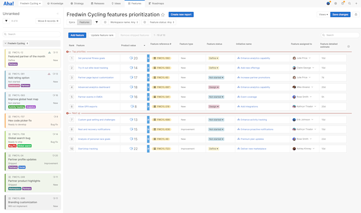Viewport: 361px width, 213px height.
Task: Click the plus icon in top bar
Action: click(356, 3)
